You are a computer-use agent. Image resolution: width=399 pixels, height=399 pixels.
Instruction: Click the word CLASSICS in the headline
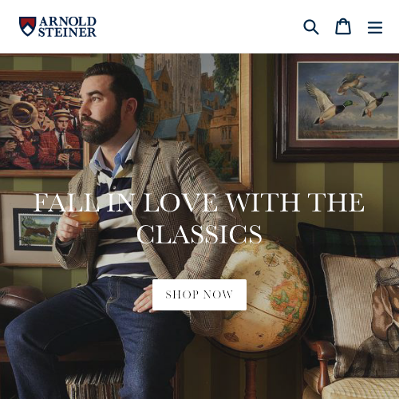pyautogui.click(x=199, y=234)
